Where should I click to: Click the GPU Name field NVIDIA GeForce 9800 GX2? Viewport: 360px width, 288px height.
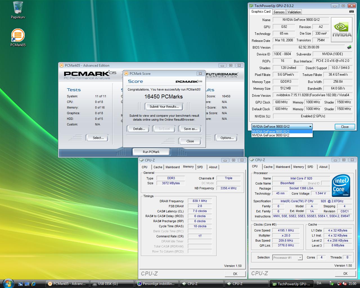tap(301, 20)
